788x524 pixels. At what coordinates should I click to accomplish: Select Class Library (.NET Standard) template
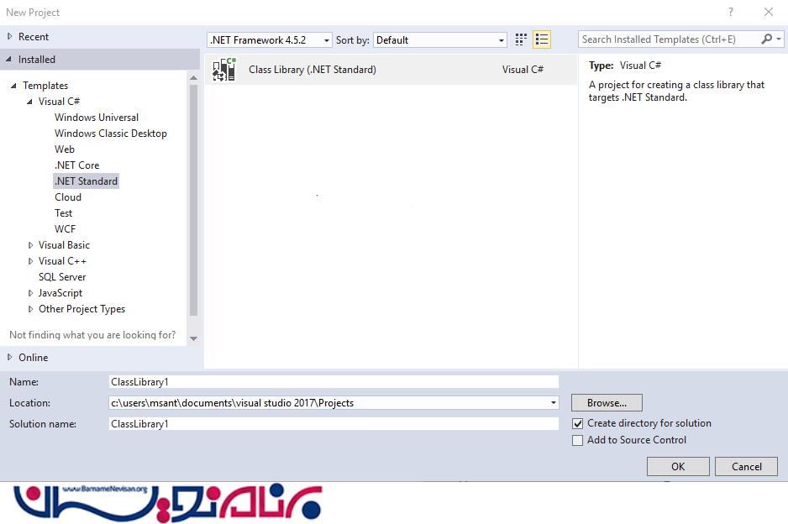(391, 70)
